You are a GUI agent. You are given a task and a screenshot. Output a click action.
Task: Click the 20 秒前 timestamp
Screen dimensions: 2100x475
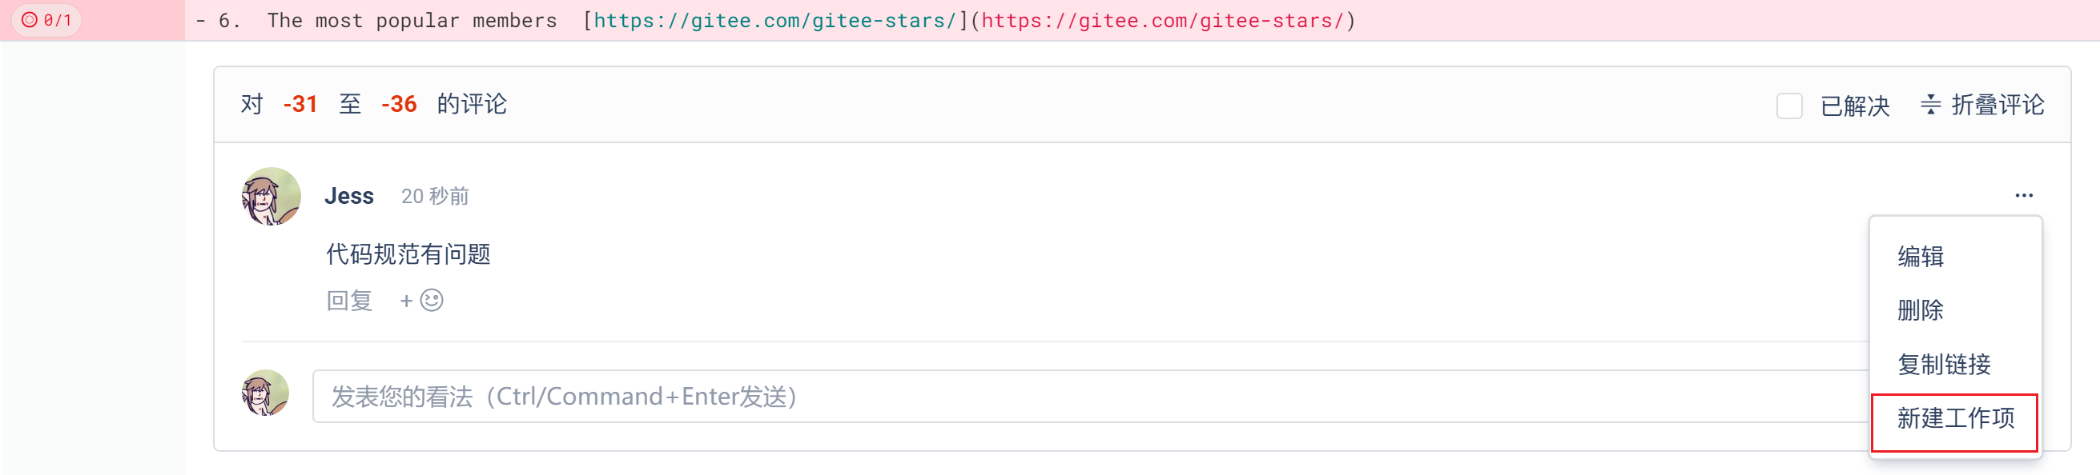(x=435, y=196)
